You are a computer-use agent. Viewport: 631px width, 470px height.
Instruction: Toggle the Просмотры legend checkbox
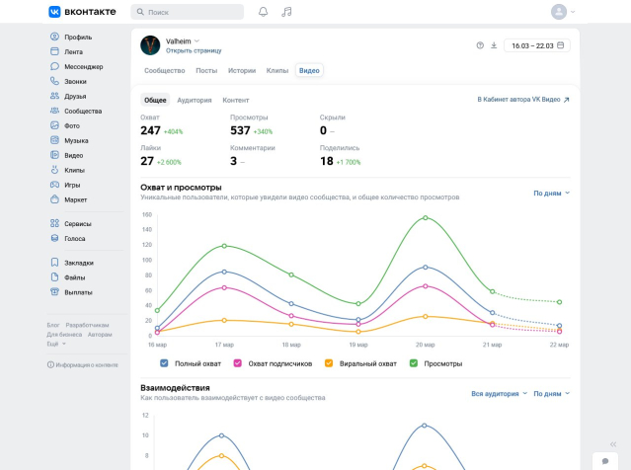(x=414, y=363)
